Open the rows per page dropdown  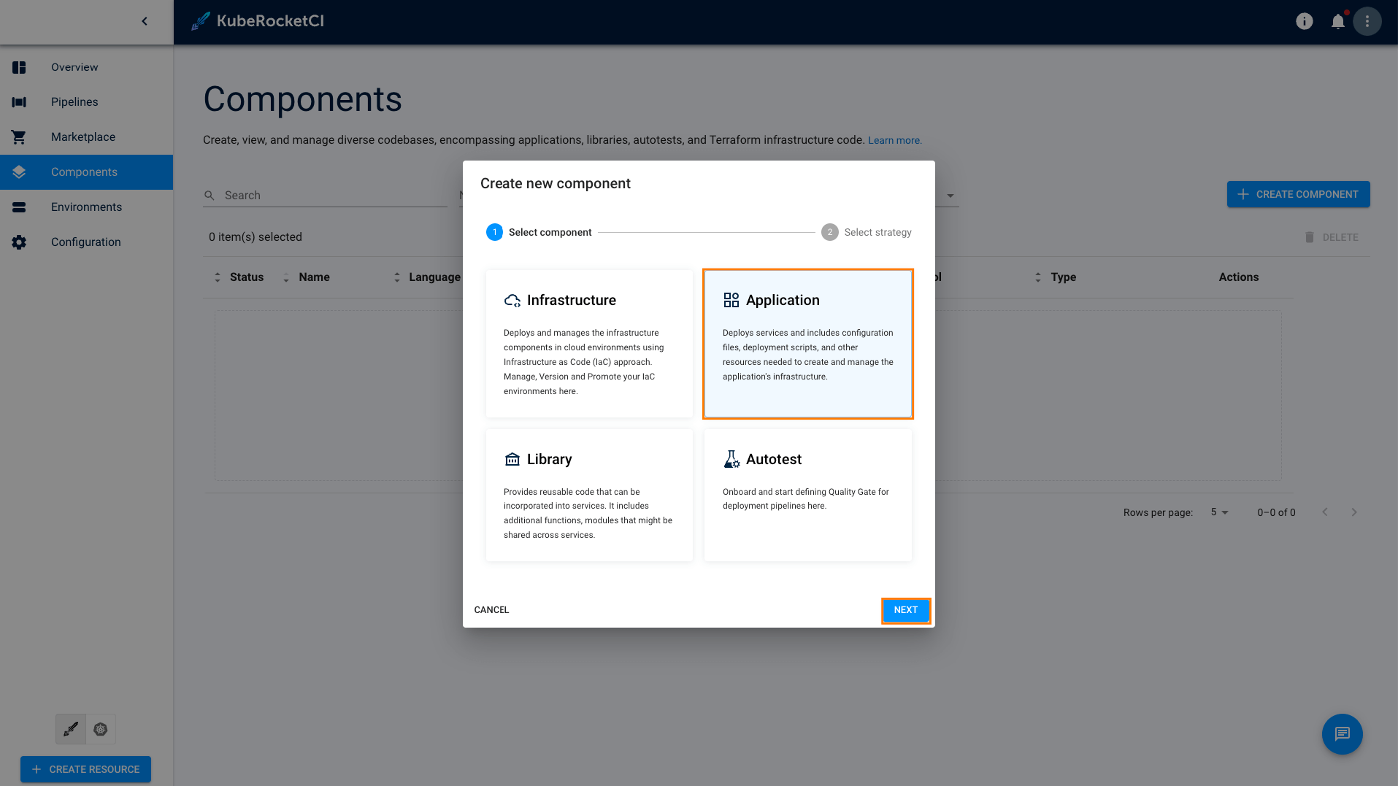click(1218, 512)
